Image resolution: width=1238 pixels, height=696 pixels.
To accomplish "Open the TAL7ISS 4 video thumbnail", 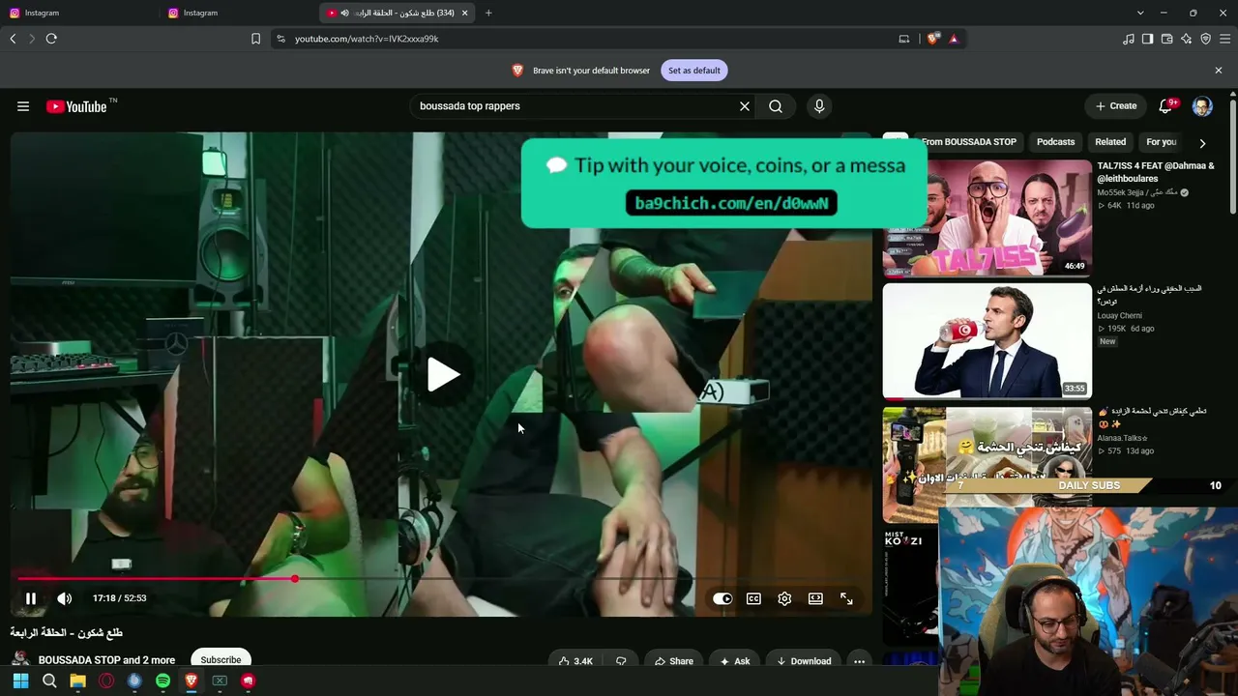I will (x=987, y=217).
